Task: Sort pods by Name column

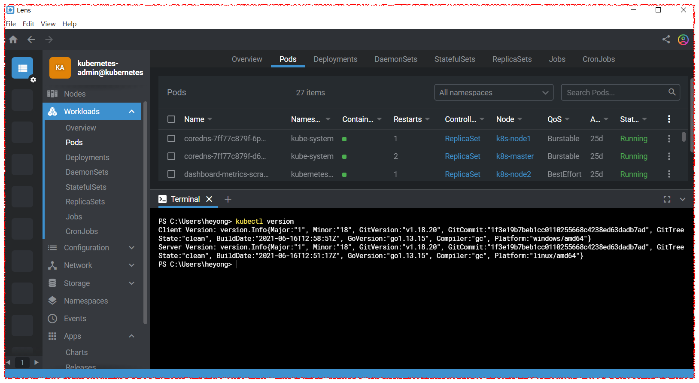Action: pos(198,119)
